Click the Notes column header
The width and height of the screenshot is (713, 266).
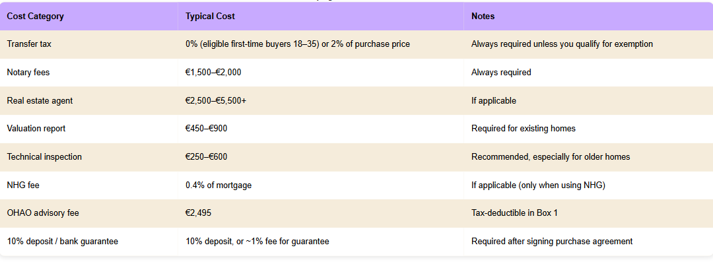coord(483,17)
